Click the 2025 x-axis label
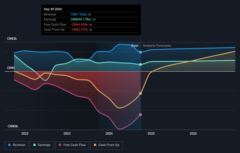This screenshot has width=240, height=153. (x=151, y=133)
